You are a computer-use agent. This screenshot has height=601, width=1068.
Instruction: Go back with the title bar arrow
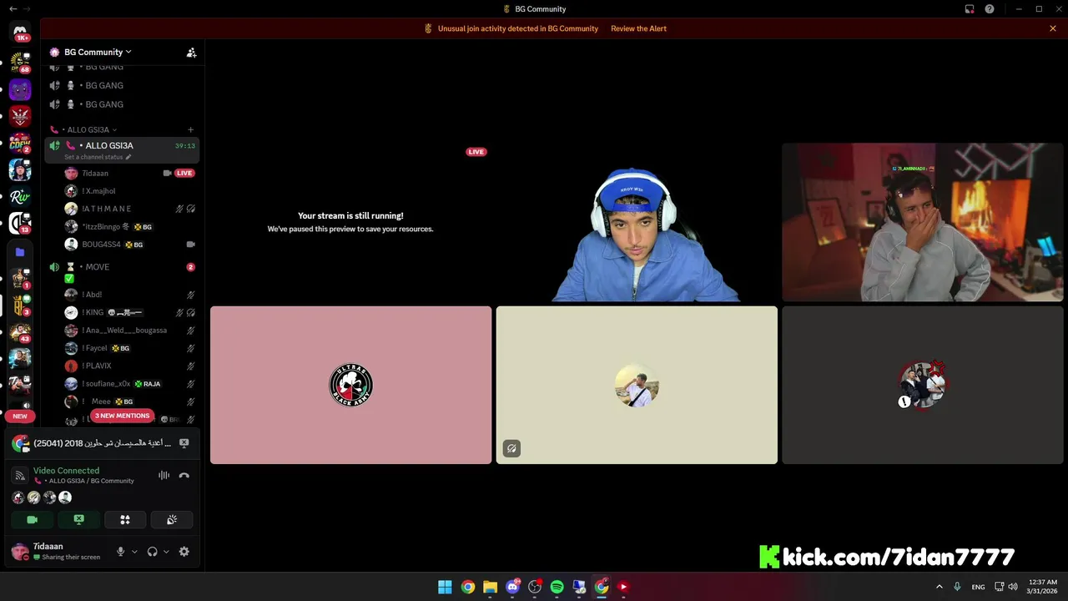[x=13, y=9]
